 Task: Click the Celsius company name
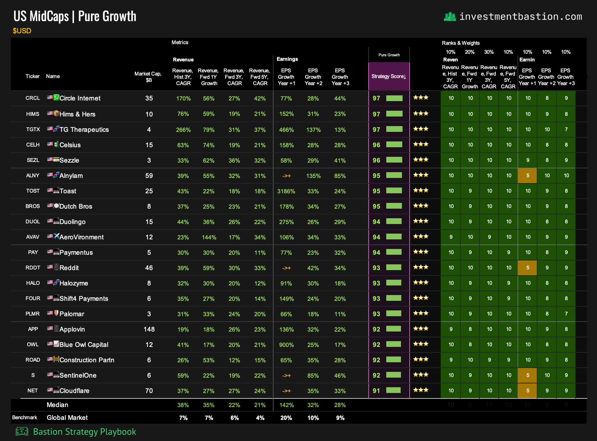pyautogui.click(x=70, y=145)
